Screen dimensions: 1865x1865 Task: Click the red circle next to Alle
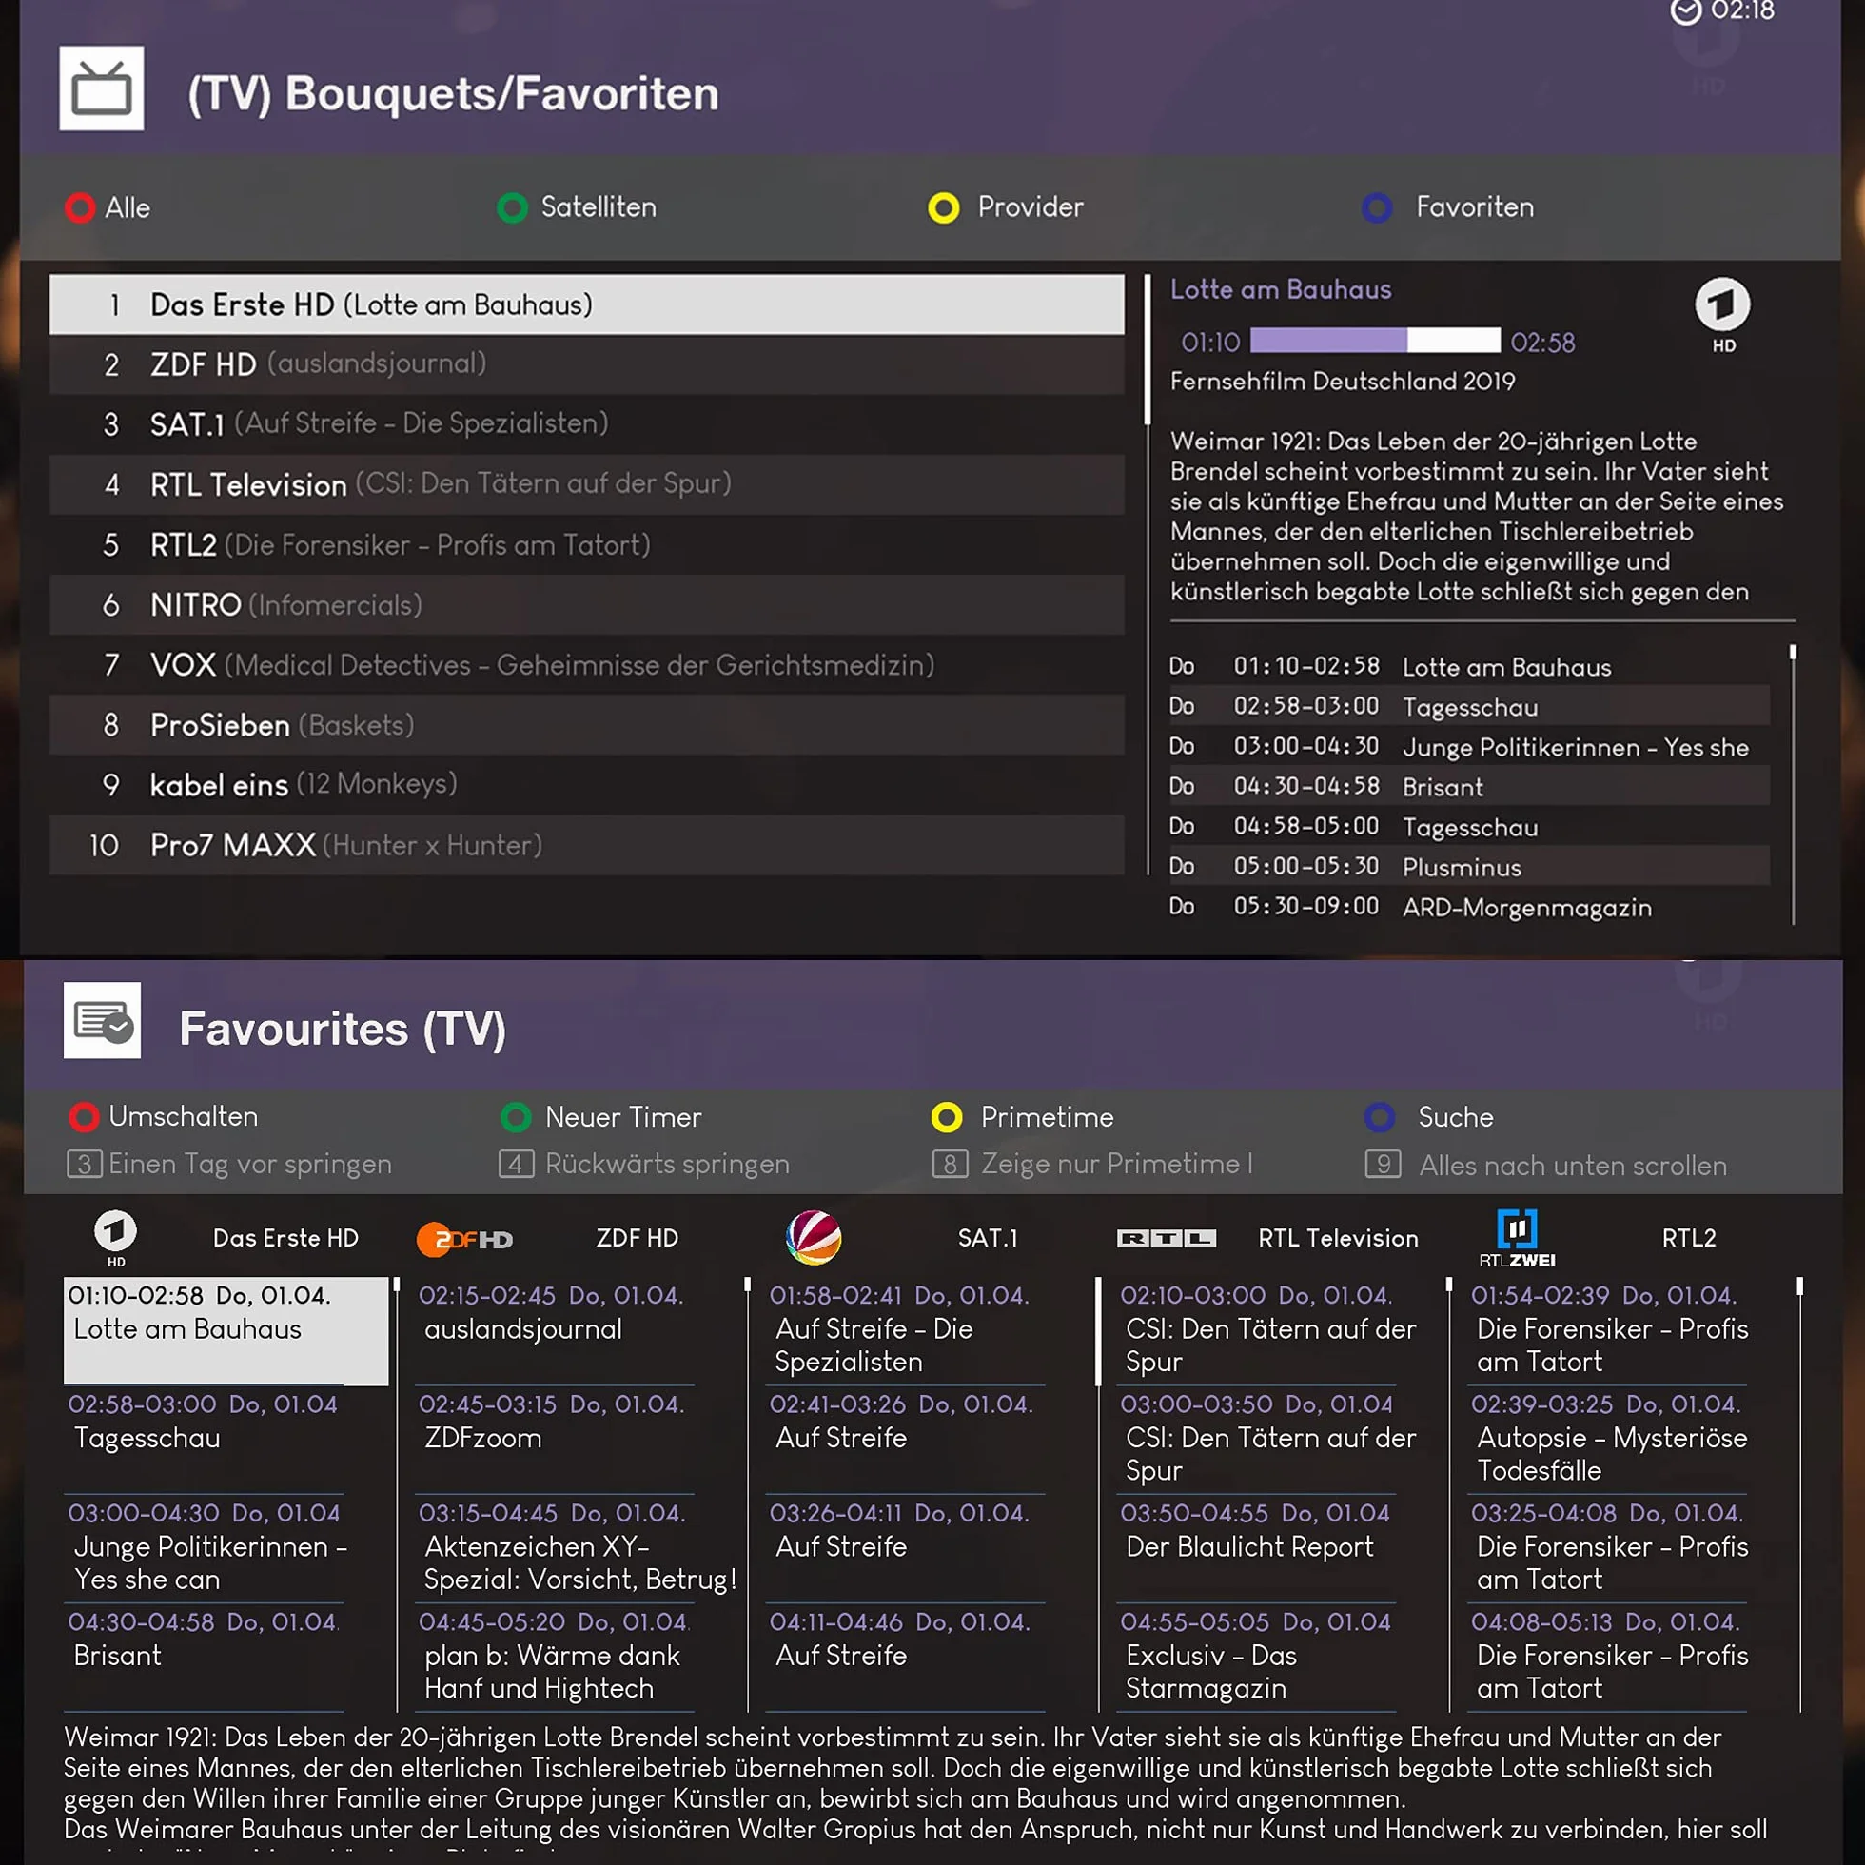point(79,207)
